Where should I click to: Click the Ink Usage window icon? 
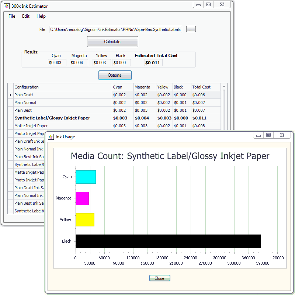tap(51, 137)
